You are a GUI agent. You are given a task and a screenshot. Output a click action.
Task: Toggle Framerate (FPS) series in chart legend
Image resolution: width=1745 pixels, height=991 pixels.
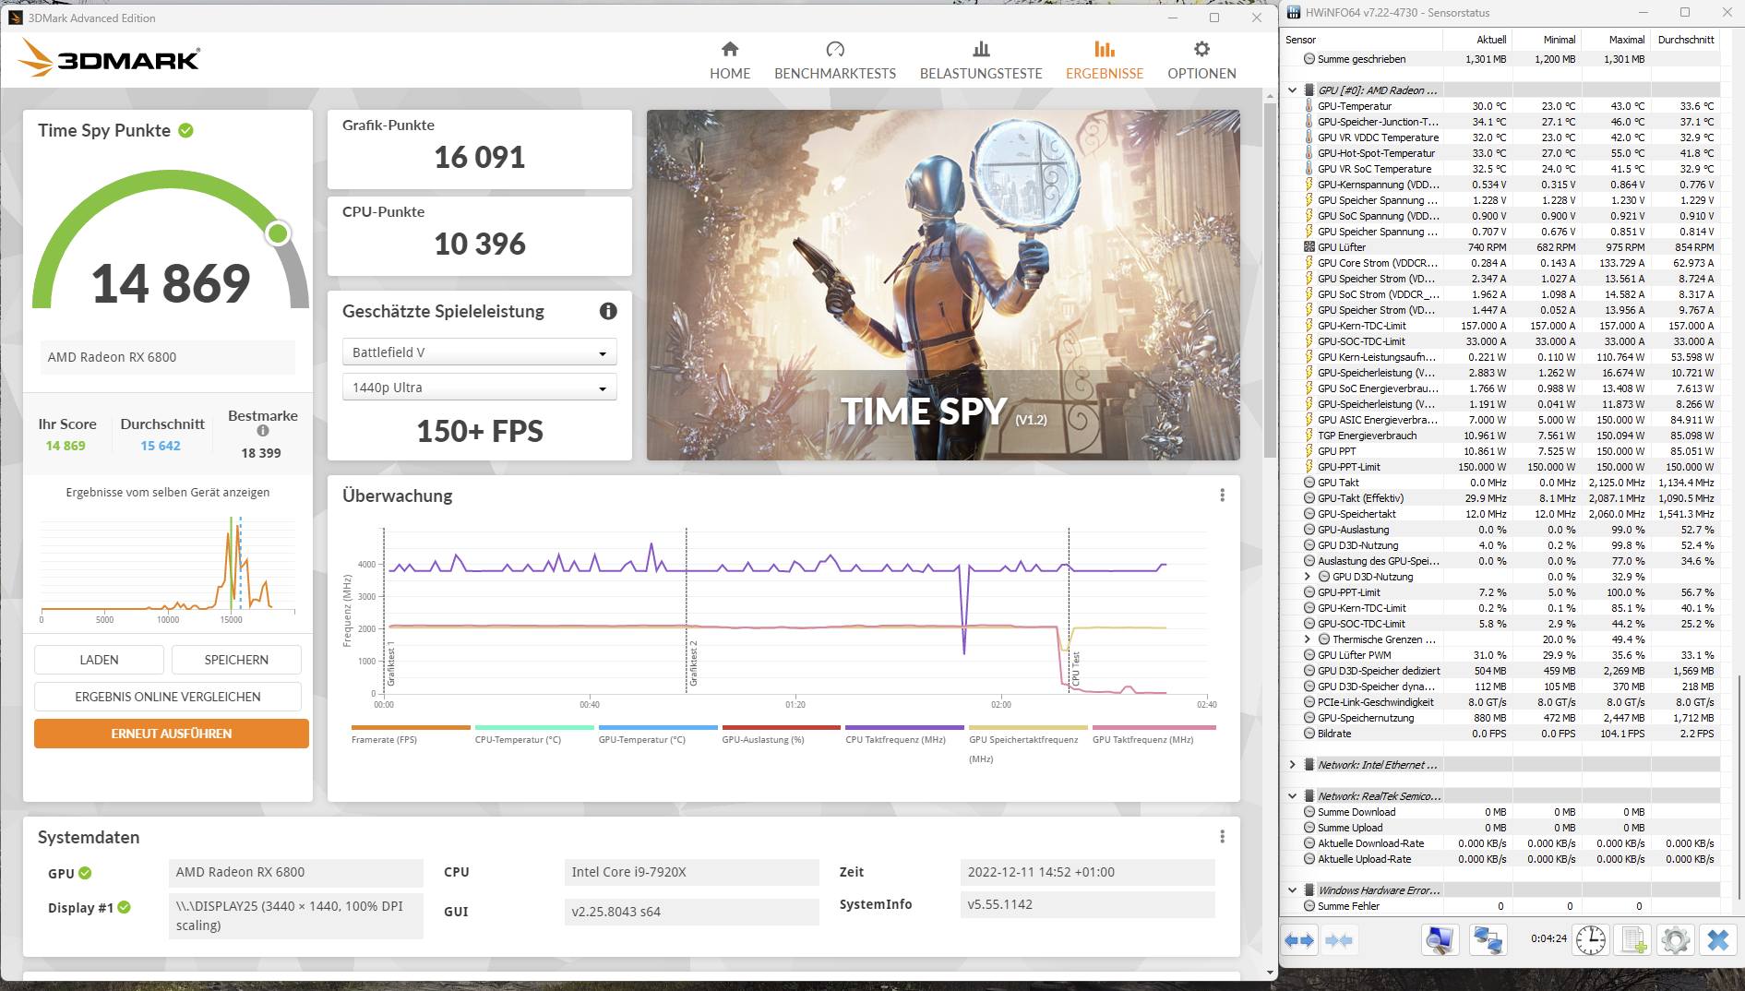pos(411,734)
